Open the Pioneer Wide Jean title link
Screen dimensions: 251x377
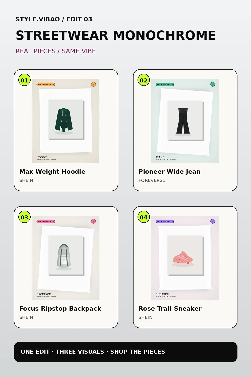169,172
